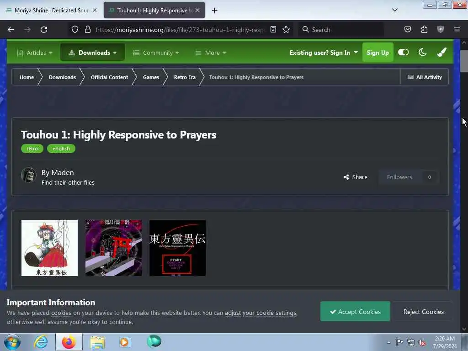Click Accept Cookies button
Image resolution: width=468 pixels, height=351 pixels.
[355, 312]
